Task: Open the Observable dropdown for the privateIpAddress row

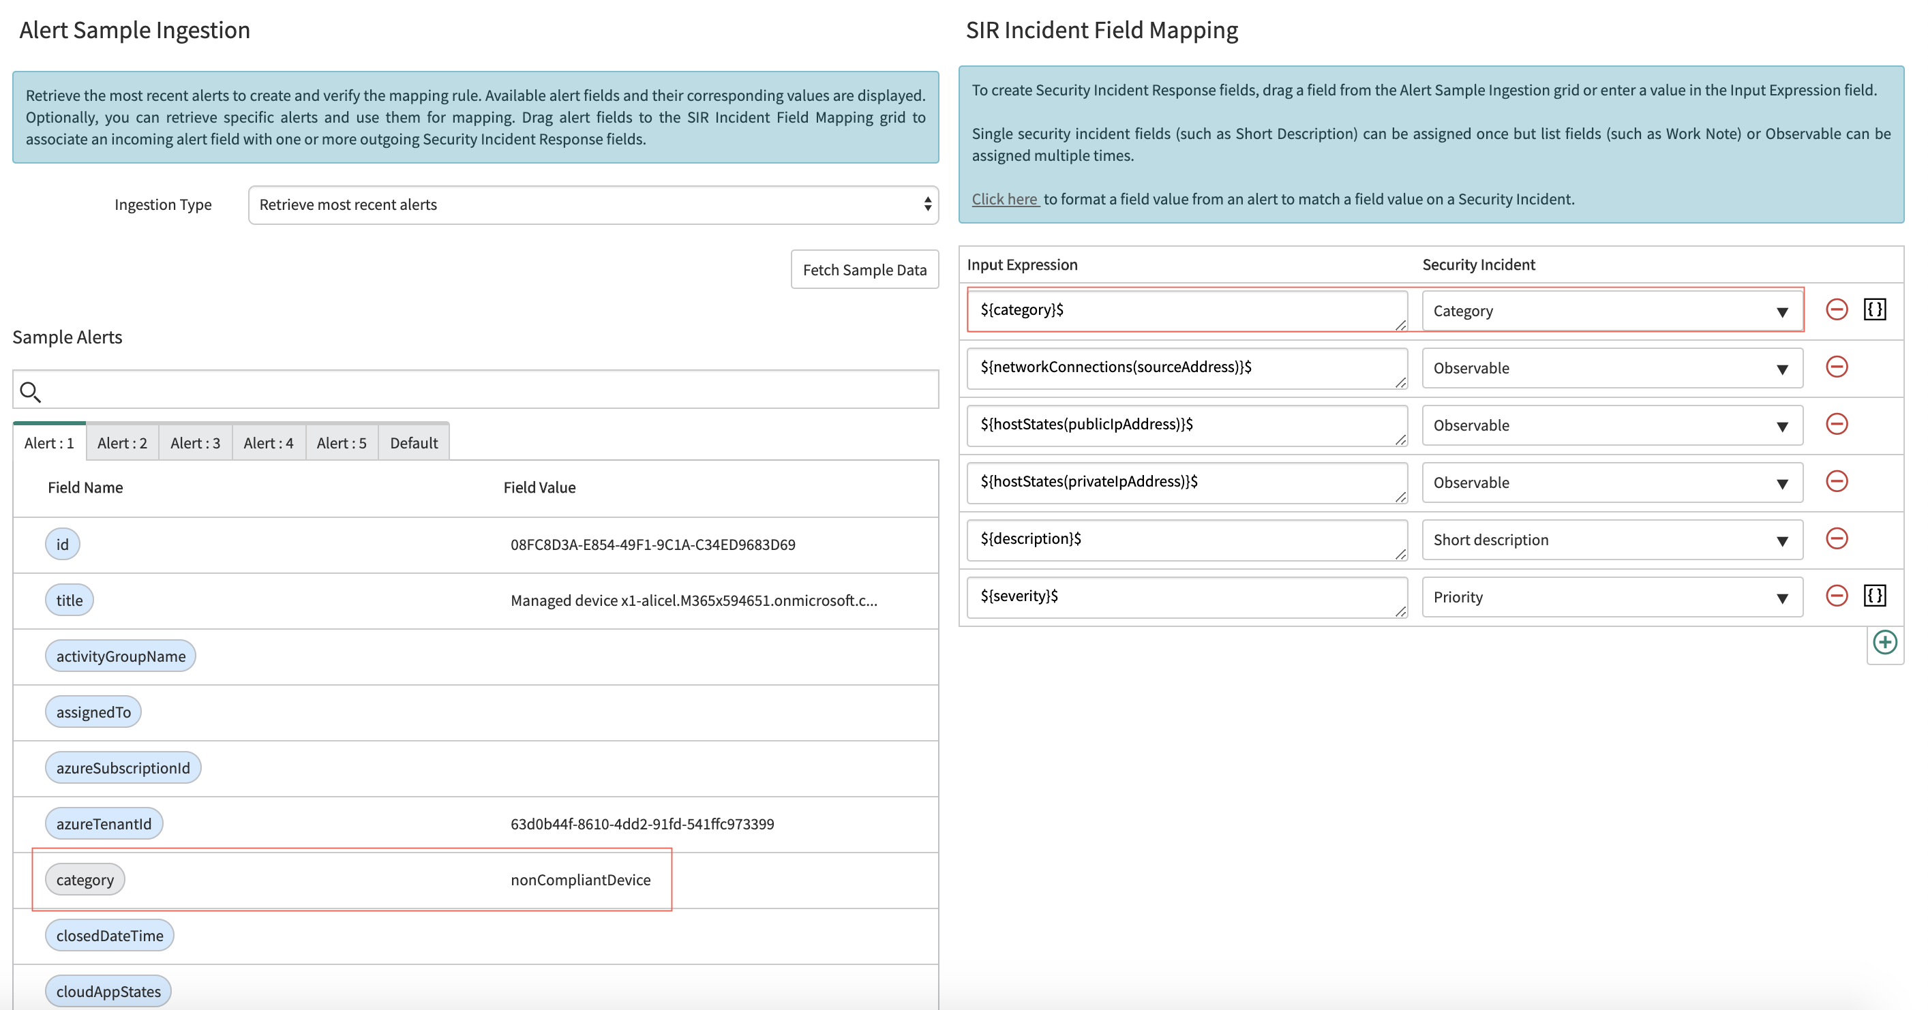Action: (x=1612, y=483)
